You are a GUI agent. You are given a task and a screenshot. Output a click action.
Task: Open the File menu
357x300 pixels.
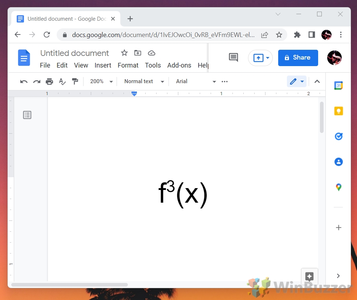tap(45, 65)
